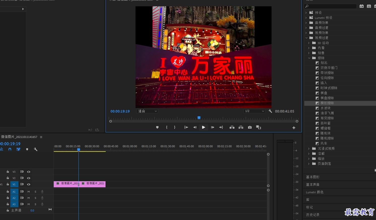Export frame with the camera icon
The height and width of the screenshot is (220, 376).
click(x=250, y=127)
